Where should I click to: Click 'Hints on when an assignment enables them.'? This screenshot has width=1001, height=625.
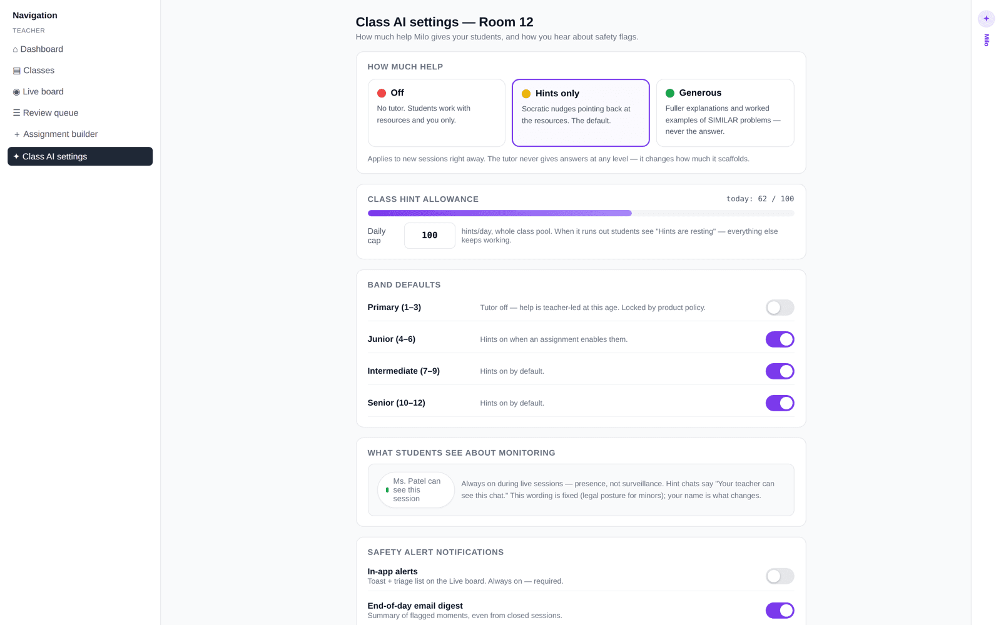pos(554,339)
